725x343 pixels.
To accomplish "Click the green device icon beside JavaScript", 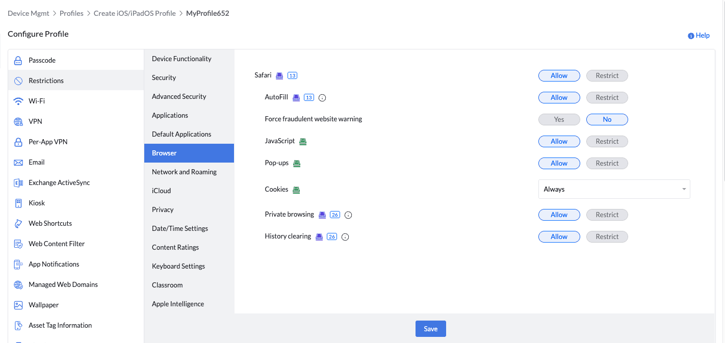I will [303, 142].
